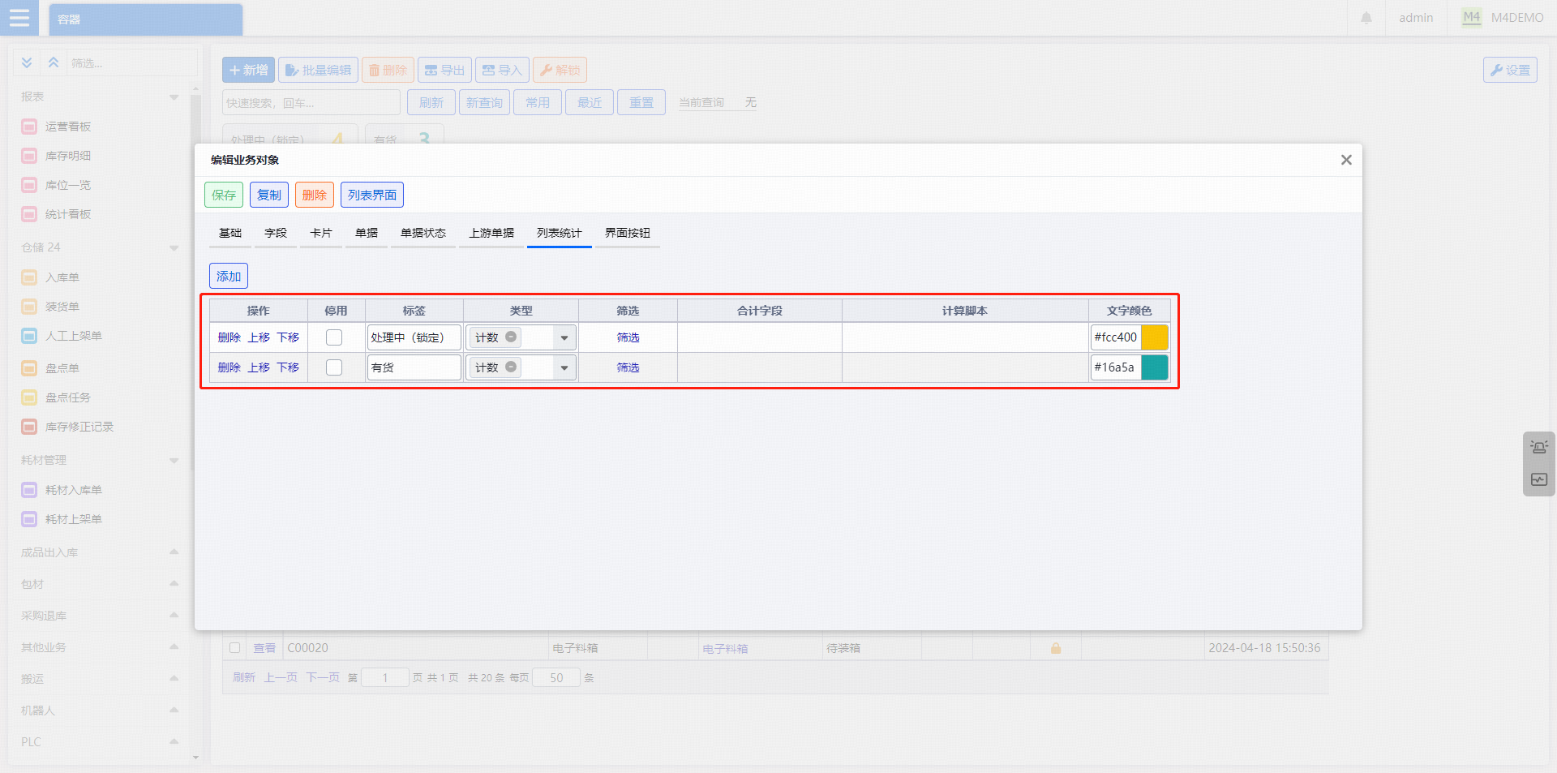
Task: Click the notification bell icon
Action: [1366, 18]
